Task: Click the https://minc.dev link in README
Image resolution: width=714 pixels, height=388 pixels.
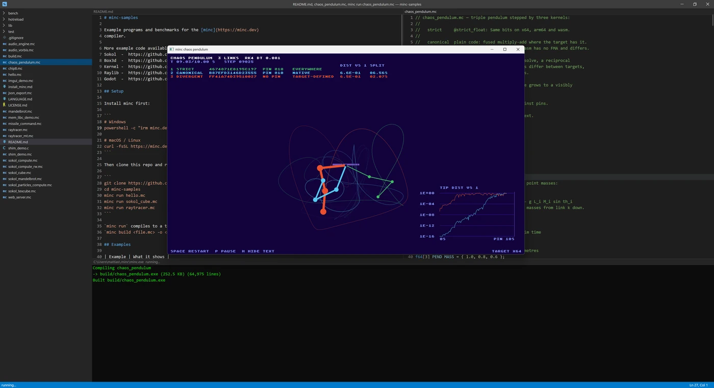Action: [x=237, y=30]
